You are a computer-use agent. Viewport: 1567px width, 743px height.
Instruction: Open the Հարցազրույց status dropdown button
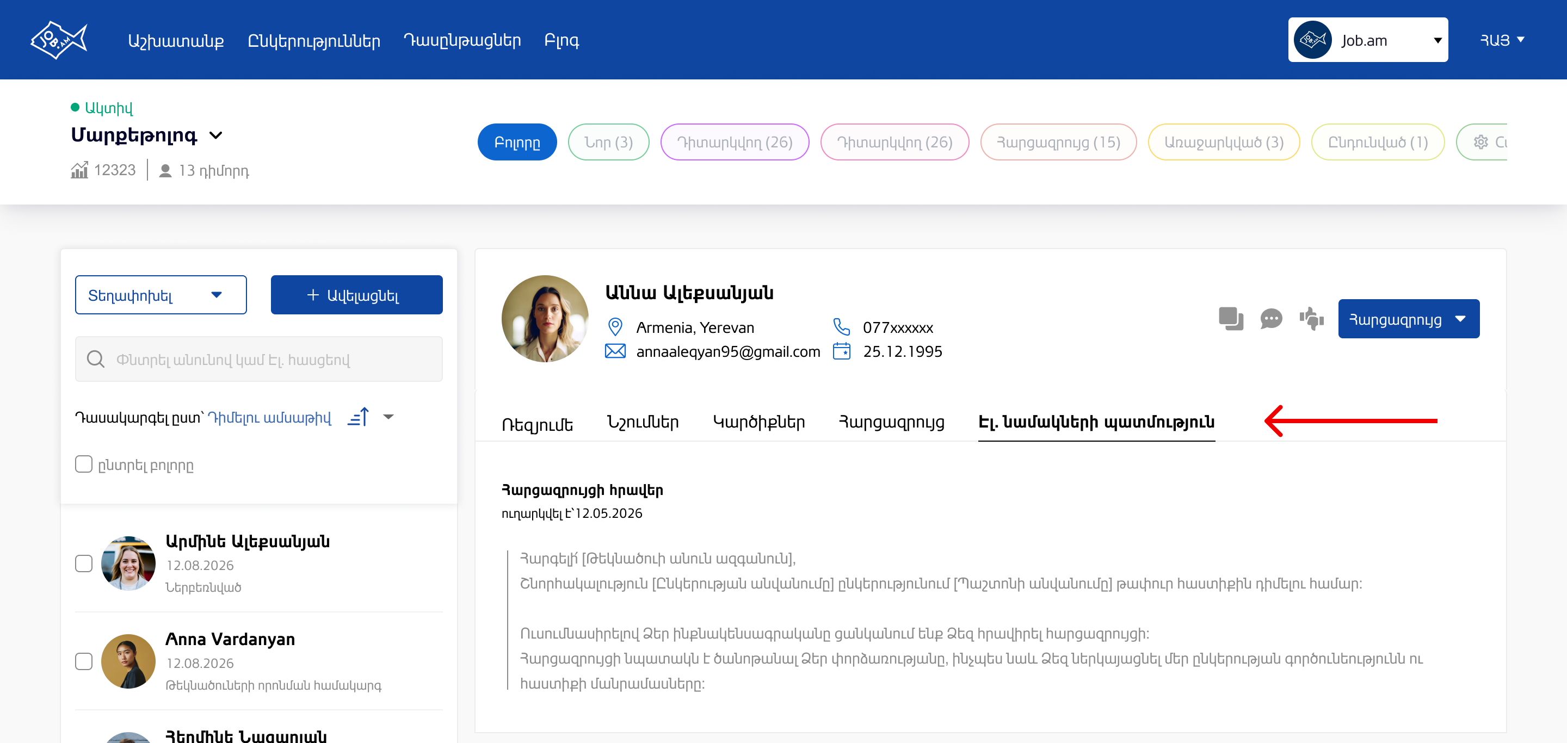pos(1408,319)
